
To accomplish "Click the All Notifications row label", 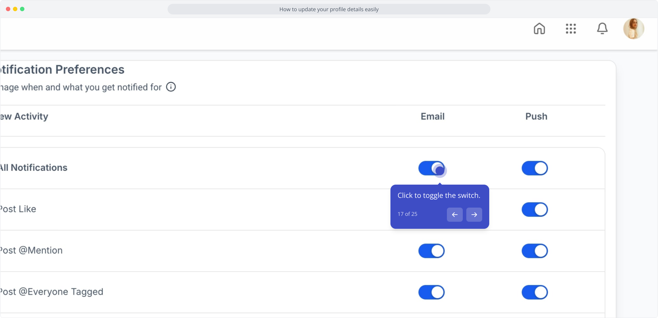I will point(34,168).
